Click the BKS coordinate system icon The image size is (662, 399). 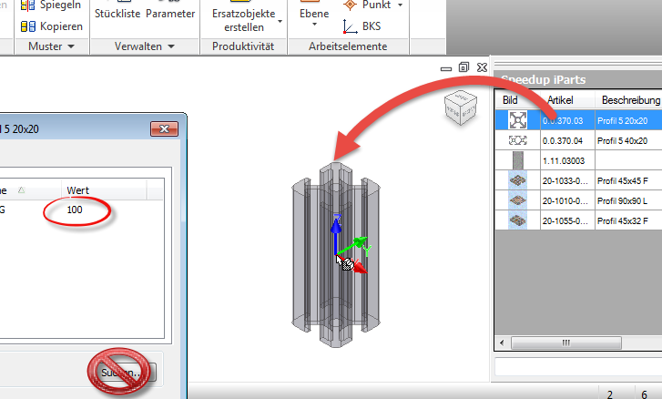click(x=350, y=26)
